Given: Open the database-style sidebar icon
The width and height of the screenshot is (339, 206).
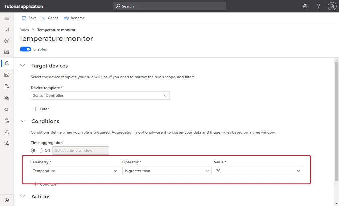Looking at the screenshot, I should (x=7, y=121).
